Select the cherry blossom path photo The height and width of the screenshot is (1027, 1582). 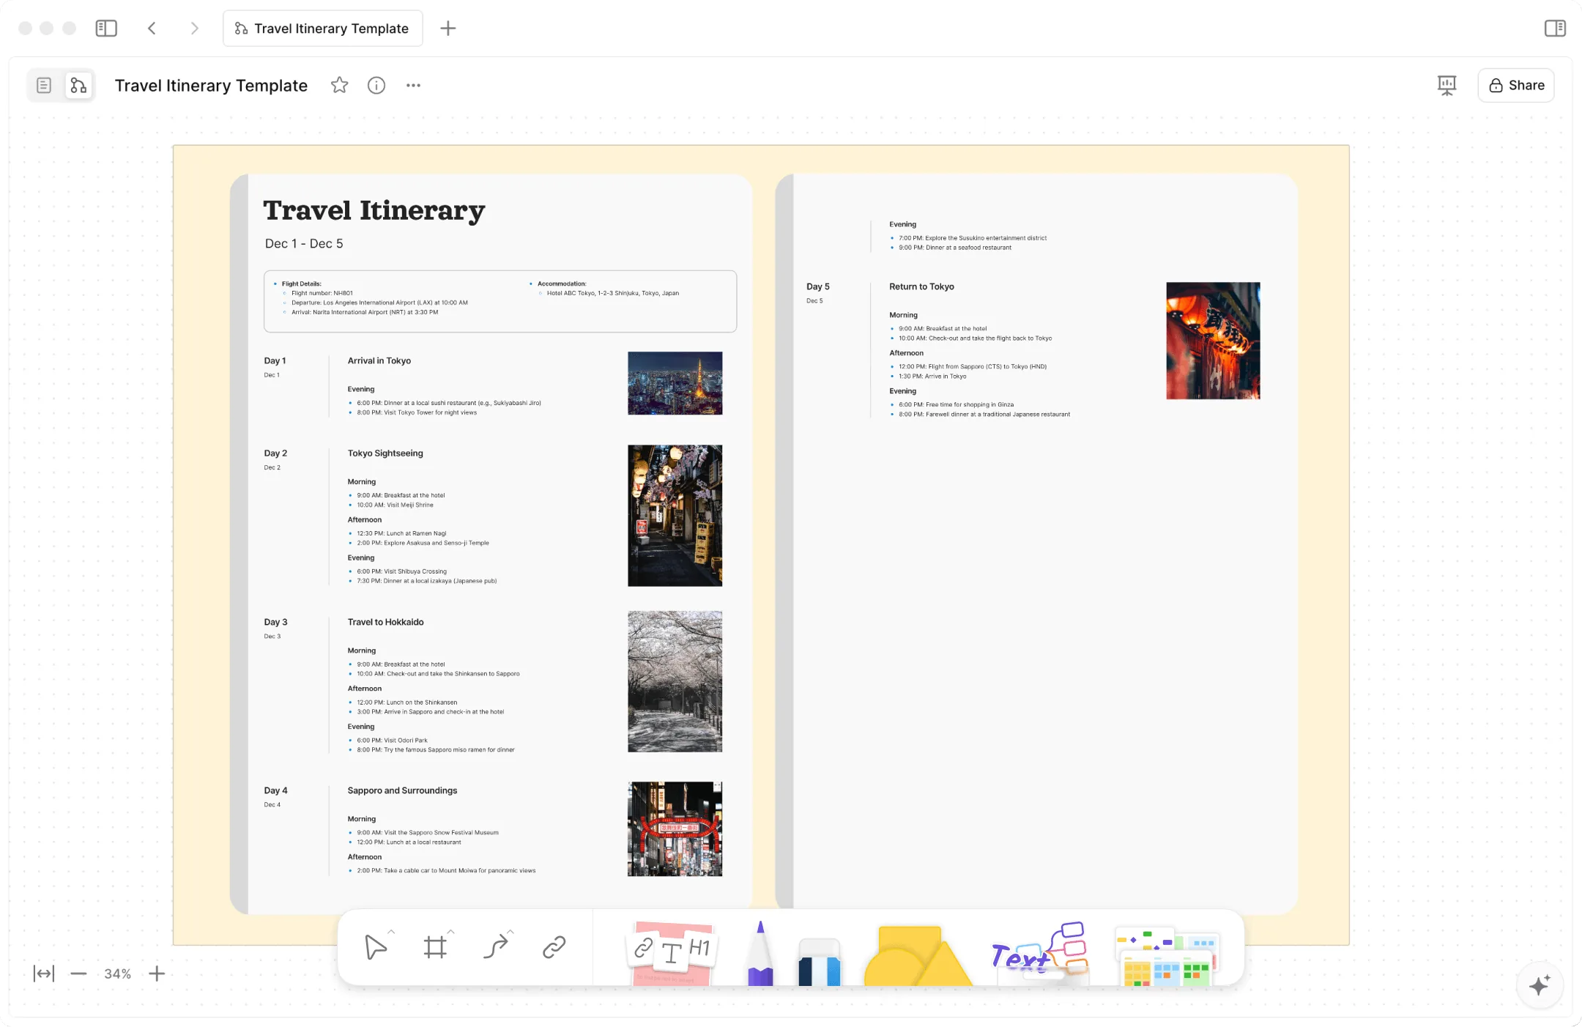click(x=675, y=681)
